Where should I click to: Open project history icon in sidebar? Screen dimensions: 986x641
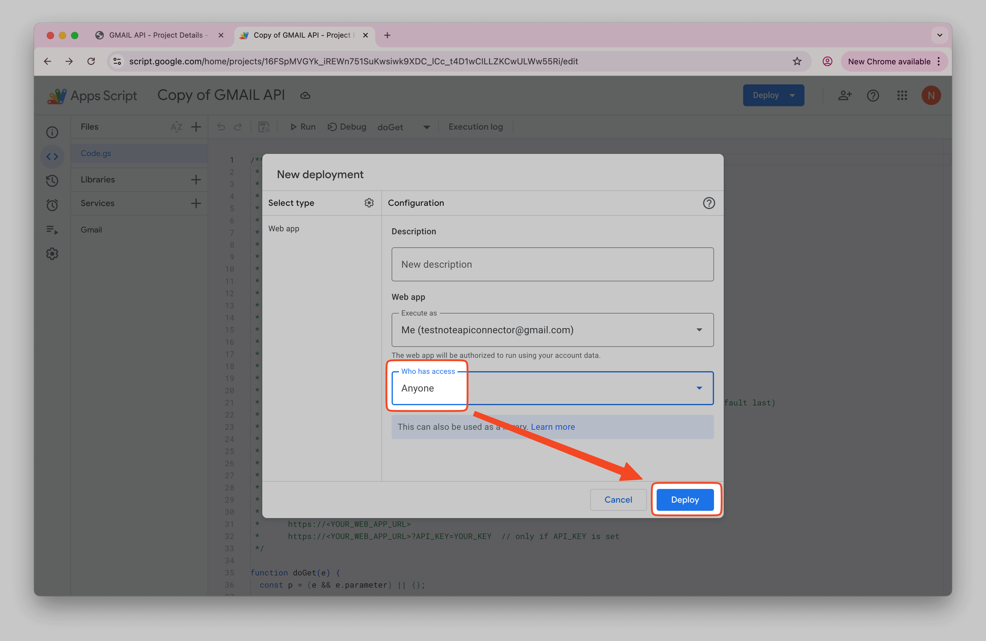point(52,181)
